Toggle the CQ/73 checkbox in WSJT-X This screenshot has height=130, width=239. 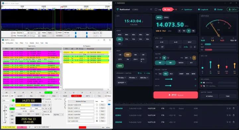click(x=3, y=96)
